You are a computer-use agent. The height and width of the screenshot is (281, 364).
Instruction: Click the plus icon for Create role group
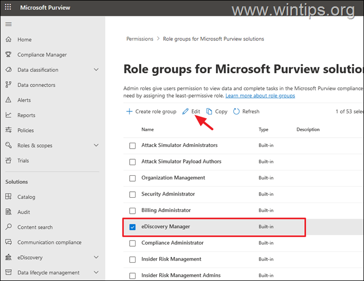(129, 111)
